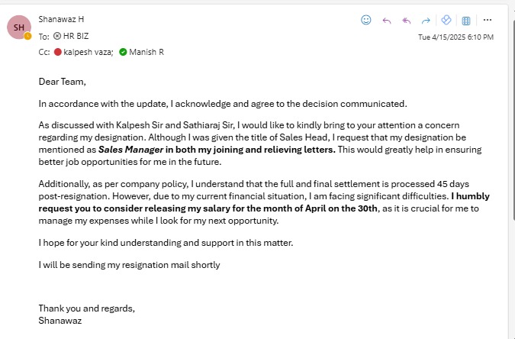Forward this email using the arrow icon
The width and height of the screenshot is (515, 339).
(x=426, y=20)
